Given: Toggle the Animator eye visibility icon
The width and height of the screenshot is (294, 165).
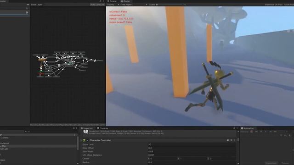Looking at the screenshot, I should coord(28,5).
